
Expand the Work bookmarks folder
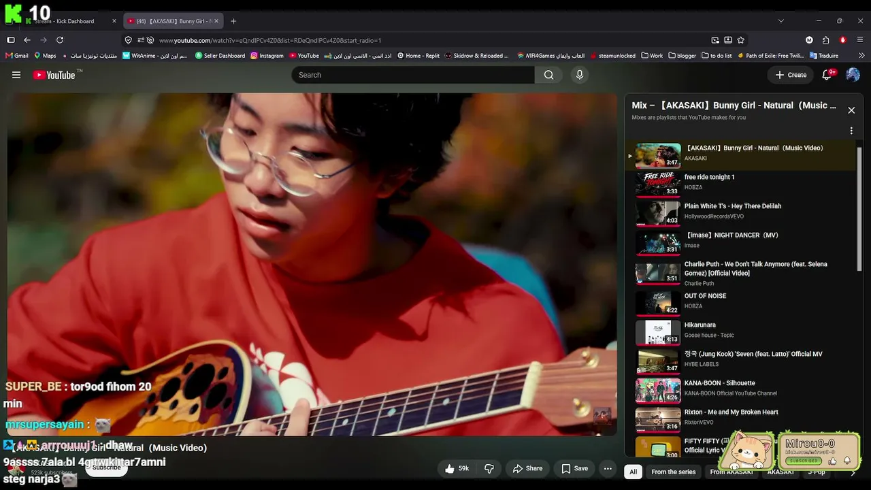pyautogui.click(x=652, y=56)
